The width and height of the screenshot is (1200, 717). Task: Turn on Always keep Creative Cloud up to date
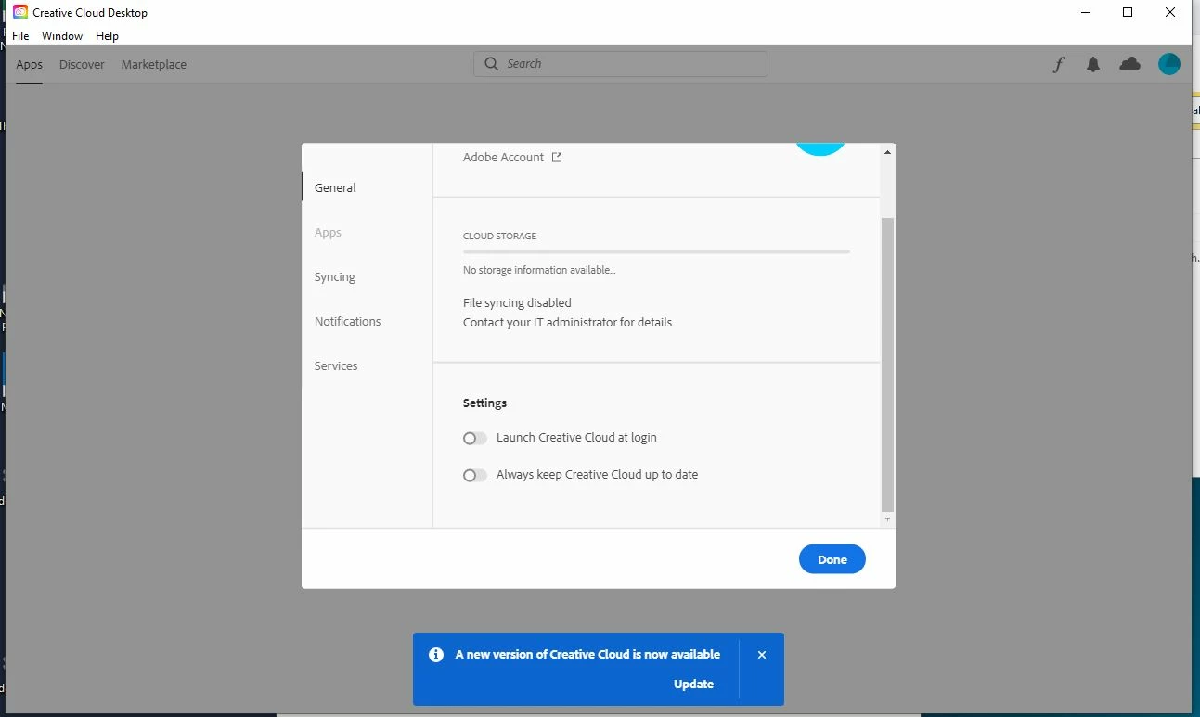click(475, 475)
